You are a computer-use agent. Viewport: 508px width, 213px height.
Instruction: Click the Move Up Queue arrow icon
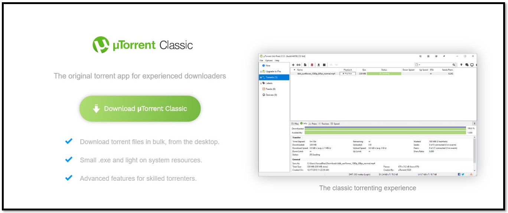click(x=331, y=65)
